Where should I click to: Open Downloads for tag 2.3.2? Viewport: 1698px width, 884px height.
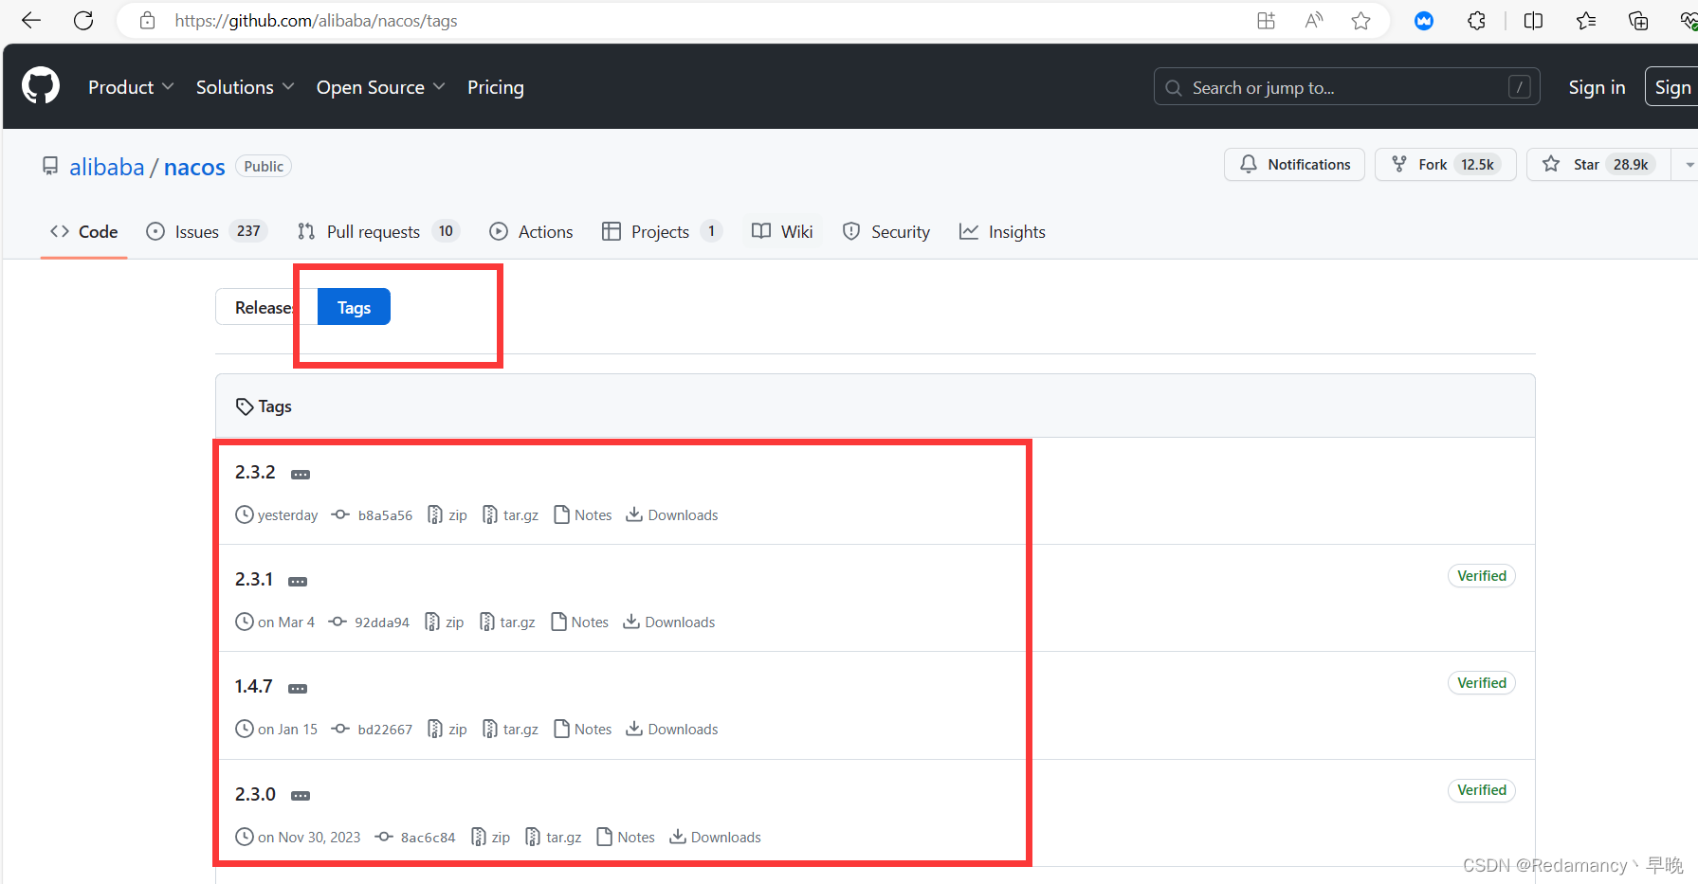(x=672, y=515)
